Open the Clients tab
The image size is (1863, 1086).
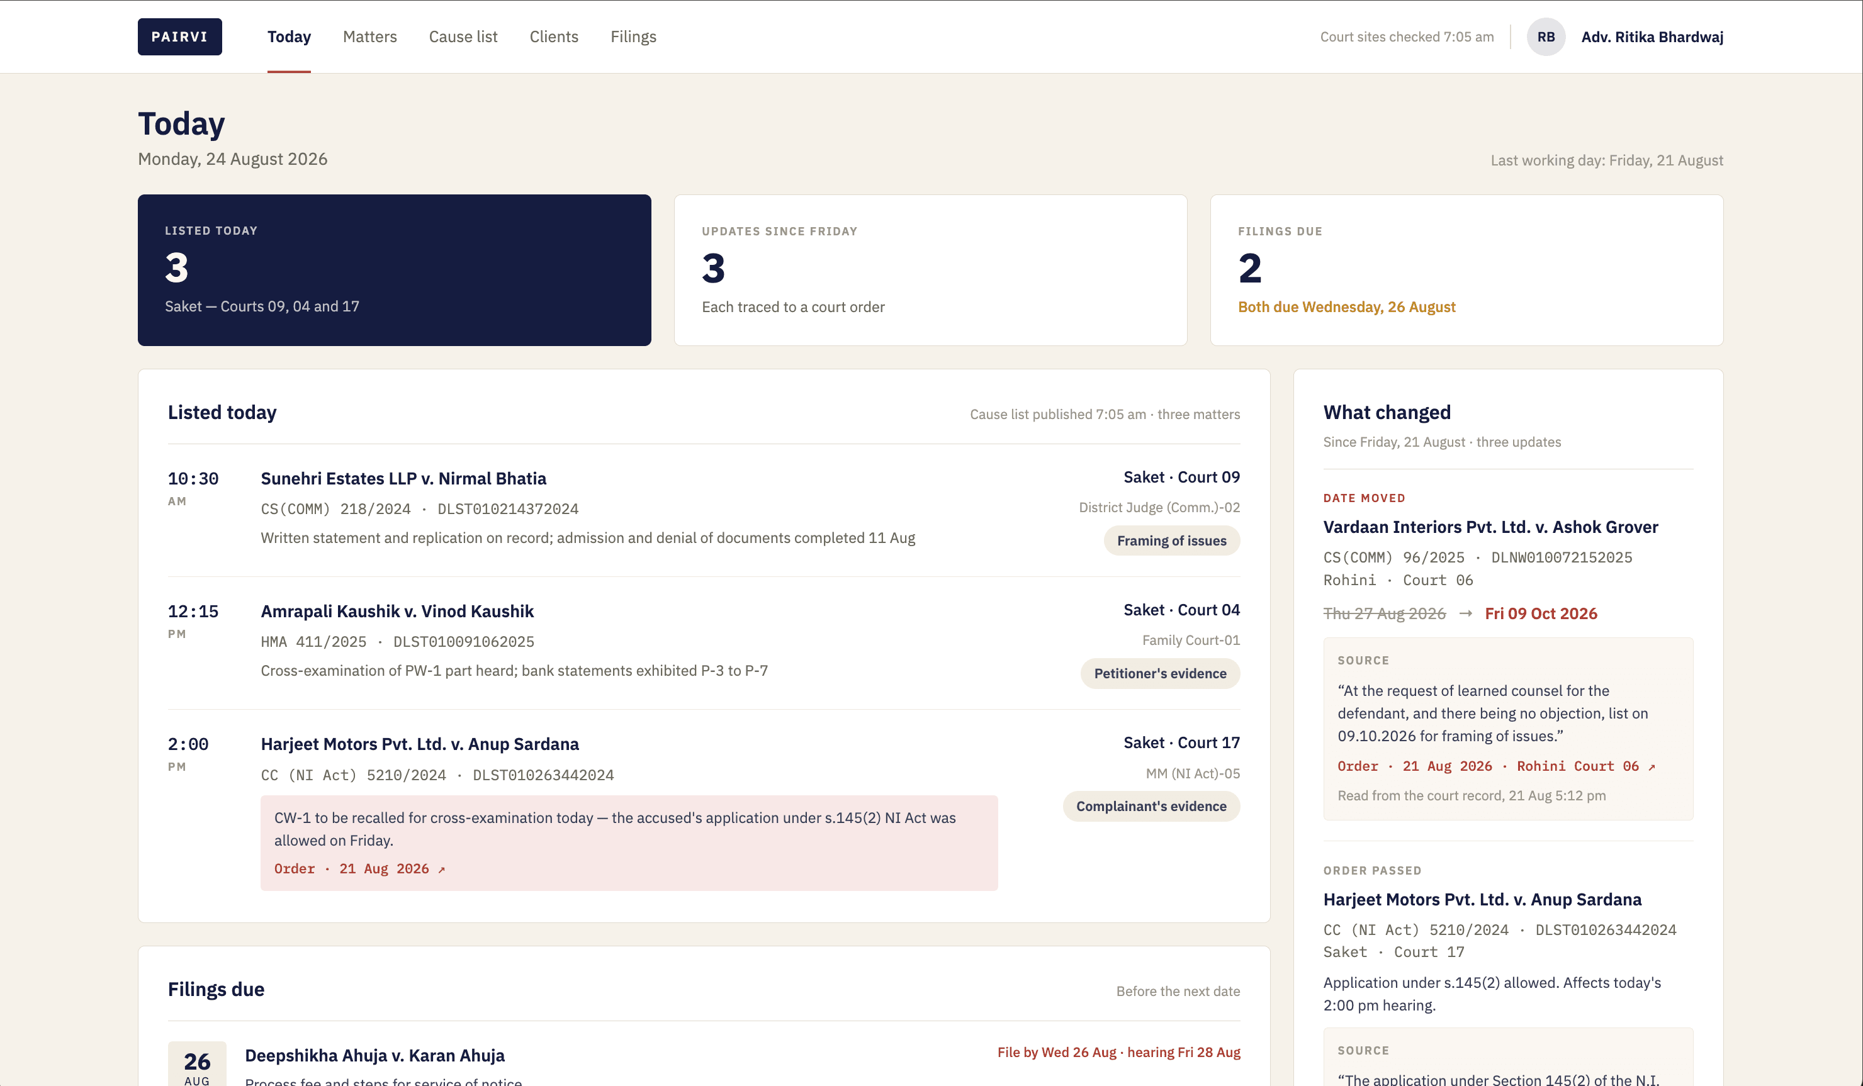tap(554, 37)
